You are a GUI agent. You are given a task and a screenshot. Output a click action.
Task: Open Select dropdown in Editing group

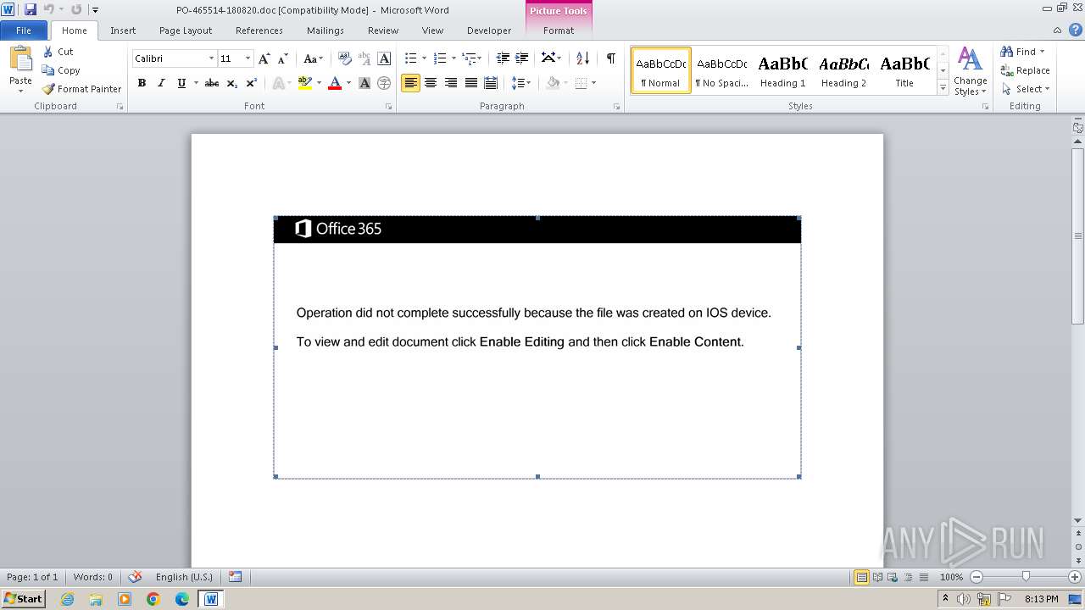(x=1026, y=89)
